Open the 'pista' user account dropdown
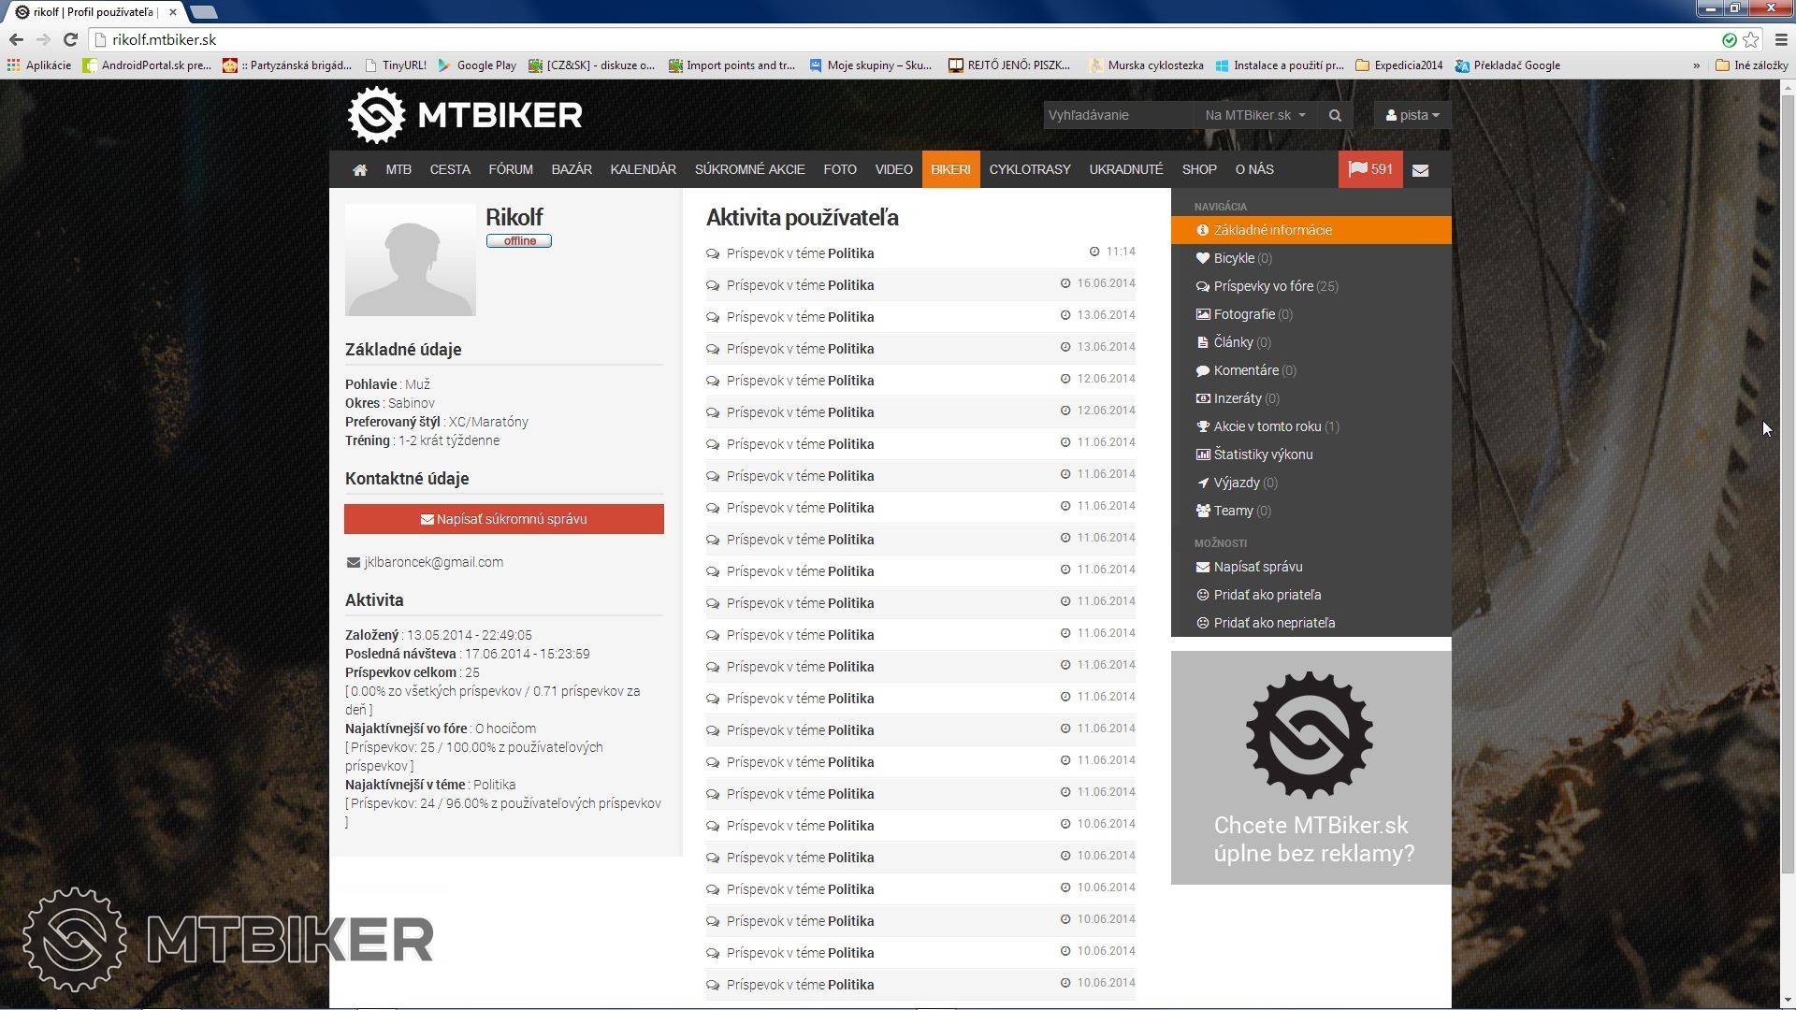 (1412, 115)
